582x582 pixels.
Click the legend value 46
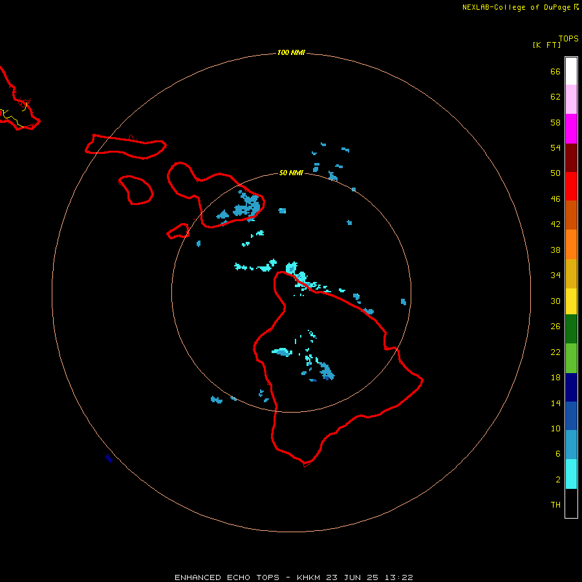[x=555, y=199]
